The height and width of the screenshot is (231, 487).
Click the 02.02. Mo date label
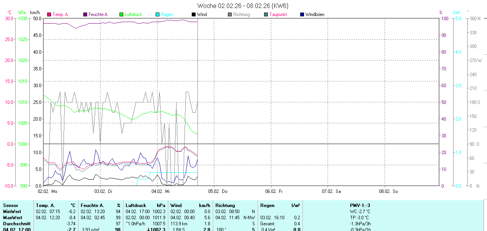click(x=48, y=191)
